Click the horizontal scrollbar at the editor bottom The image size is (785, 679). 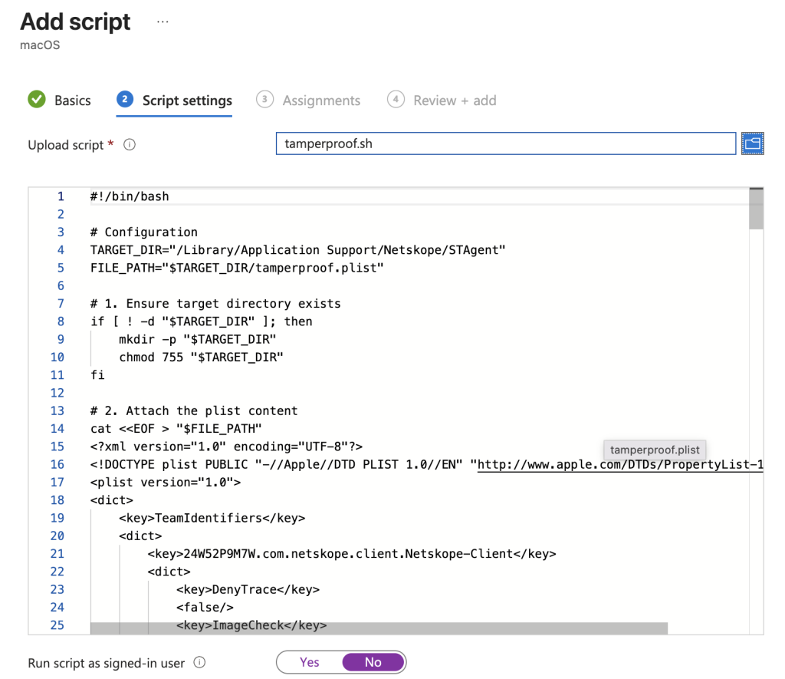[379, 628]
